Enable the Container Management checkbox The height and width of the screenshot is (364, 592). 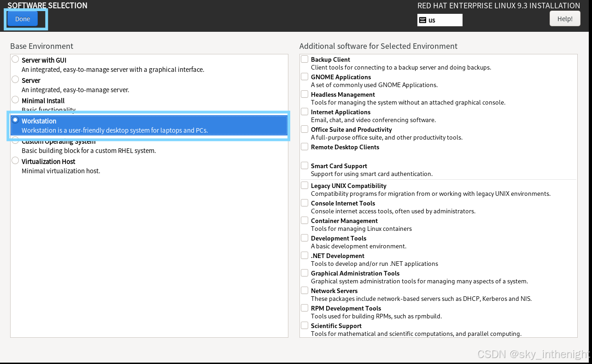pos(305,220)
